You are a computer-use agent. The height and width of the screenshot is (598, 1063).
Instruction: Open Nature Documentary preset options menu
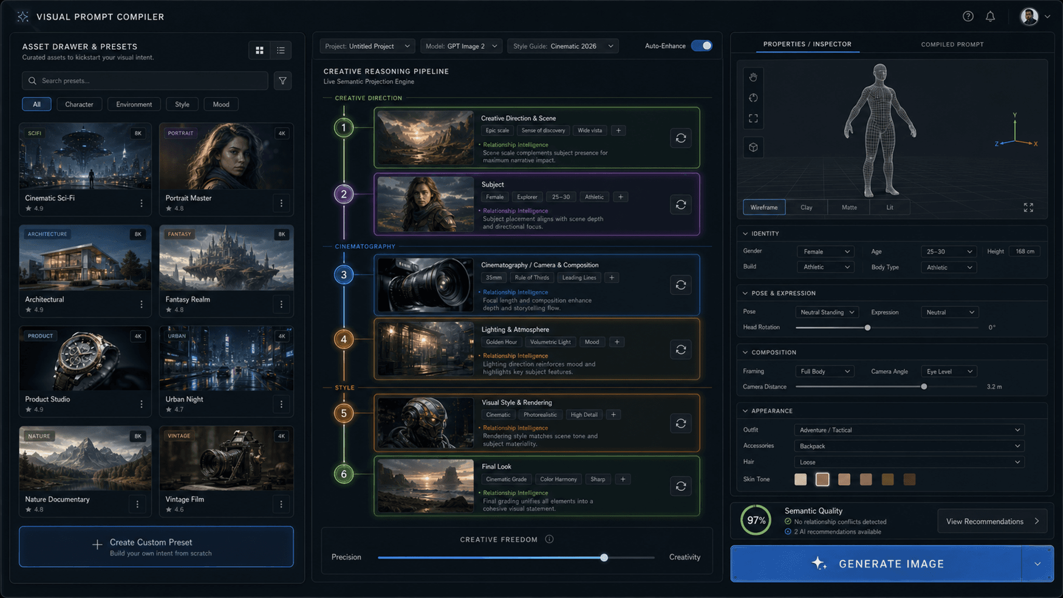tap(137, 504)
